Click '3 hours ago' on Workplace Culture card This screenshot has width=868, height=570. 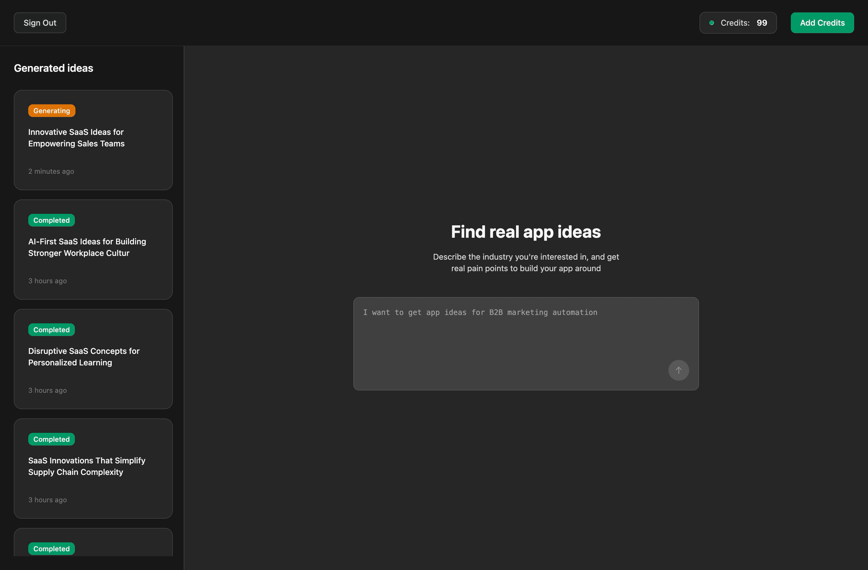point(48,281)
